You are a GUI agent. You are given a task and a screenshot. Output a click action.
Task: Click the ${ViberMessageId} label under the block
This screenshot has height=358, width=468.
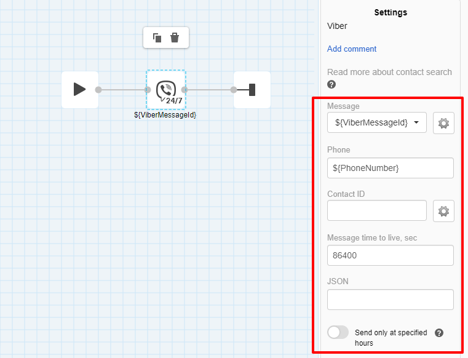pyautogui.click(x=165, y=115)
